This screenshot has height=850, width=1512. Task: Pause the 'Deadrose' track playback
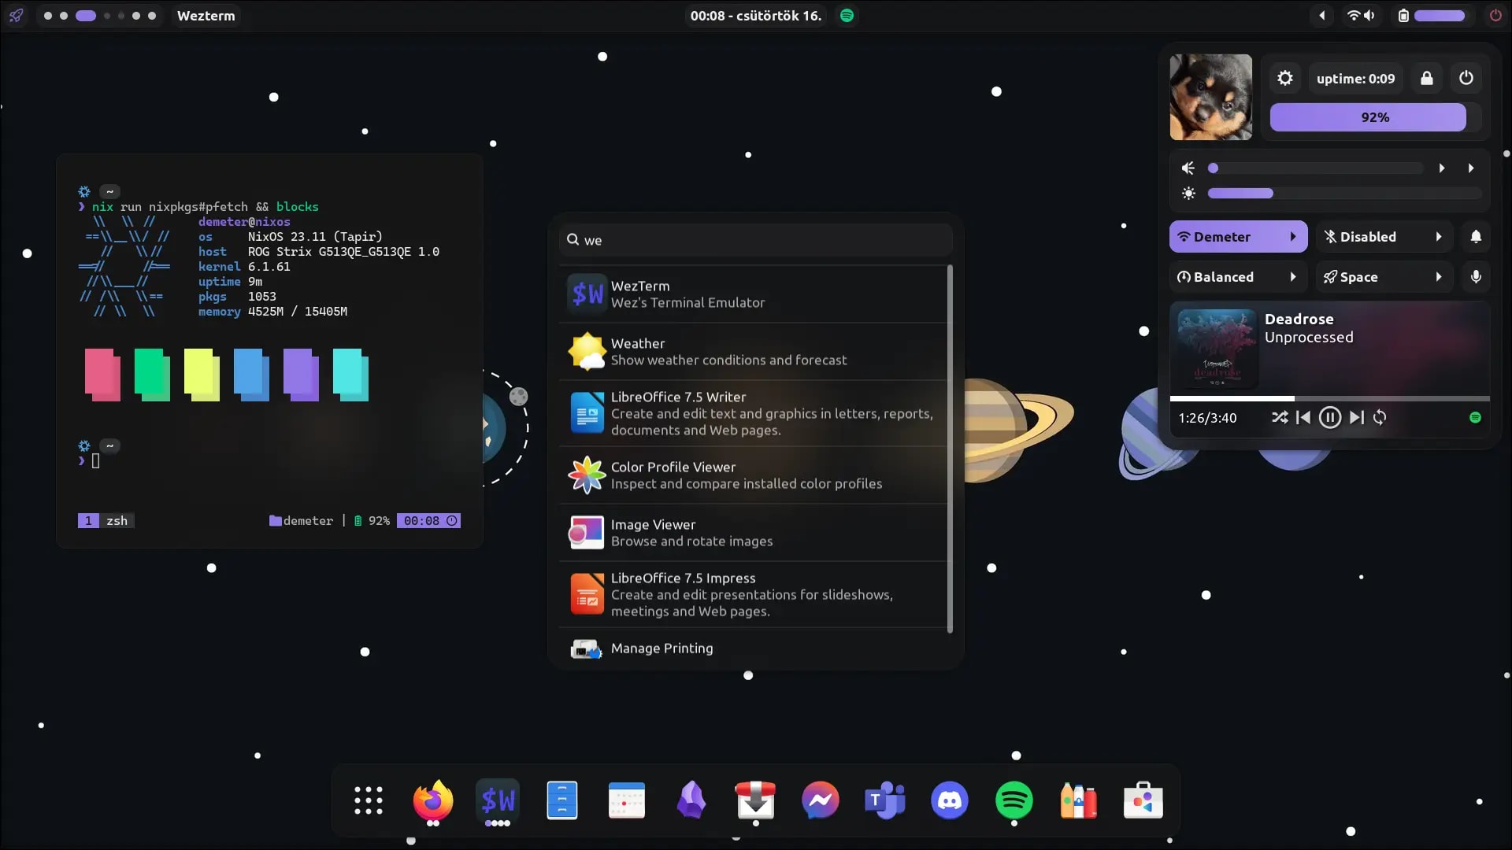click(x=1329, y=417)
